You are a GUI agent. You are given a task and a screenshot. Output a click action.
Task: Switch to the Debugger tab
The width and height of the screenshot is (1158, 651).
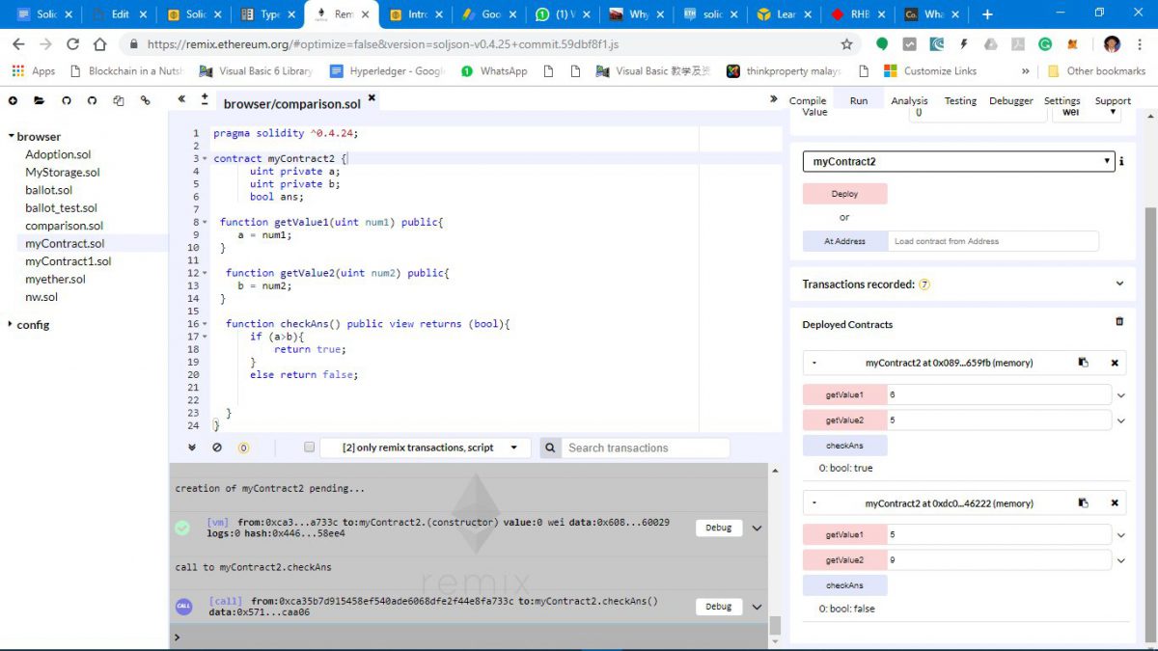click(1010, 100)
